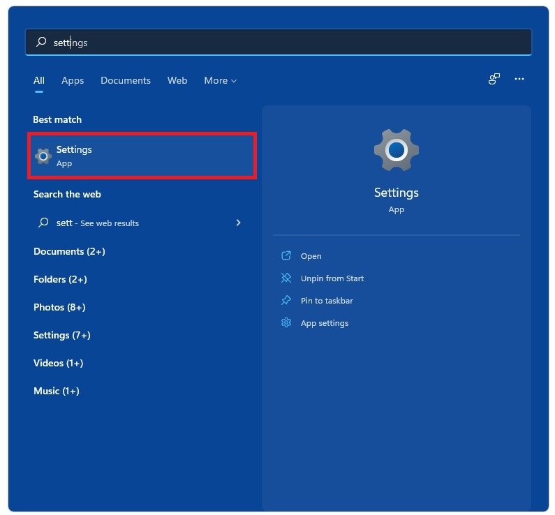This screenshot has width=555, height=515.
Task: Switch to the Documents filter tab
Action: 126,81
